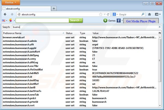Screen dimensions: 164x110
Task: Open the Firefox application menu
Action: [x=11, y=2]
